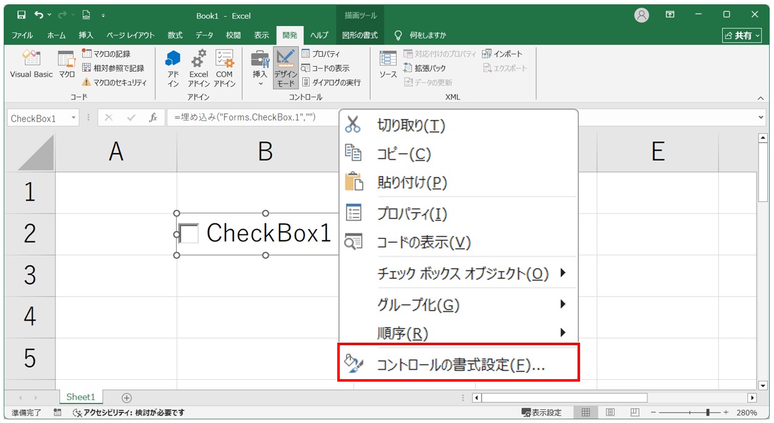Image resolution: width=774 pixels, height=423 pixels.
Task: Switch to the ホーム tab
Action: pos(56,35)
